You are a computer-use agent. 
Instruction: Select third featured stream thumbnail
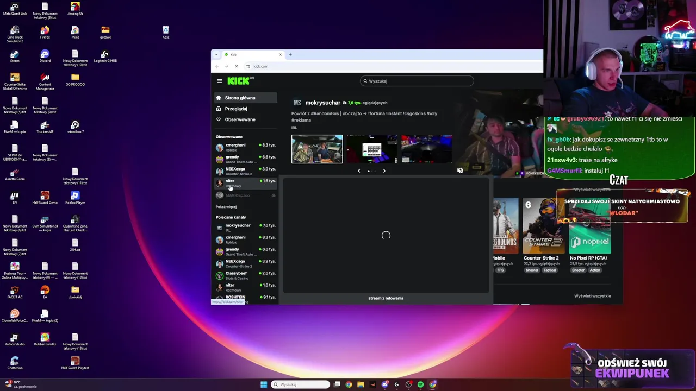[x=426, y=149]
